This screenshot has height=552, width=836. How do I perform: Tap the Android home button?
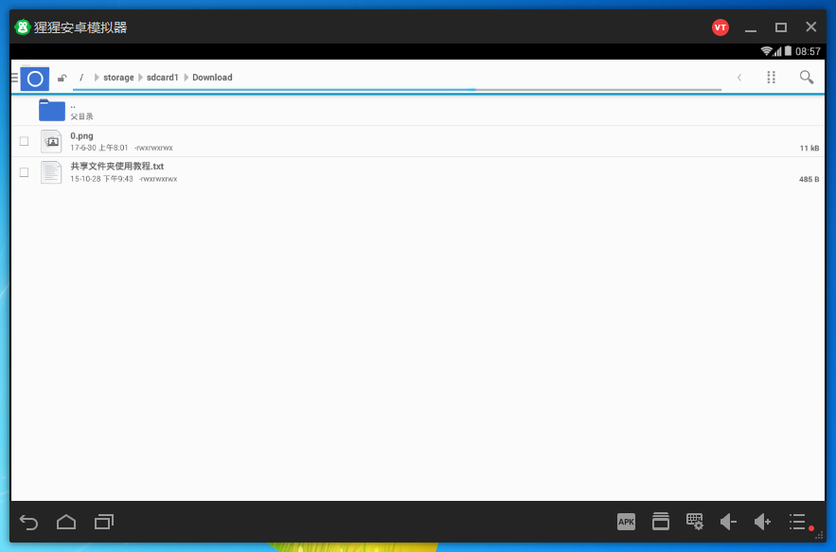pyautogui.click(x=66, y=522)
